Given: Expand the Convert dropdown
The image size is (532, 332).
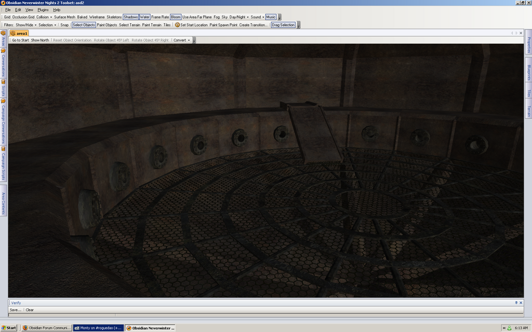Looking at the screenshot, I should (181, 40).
